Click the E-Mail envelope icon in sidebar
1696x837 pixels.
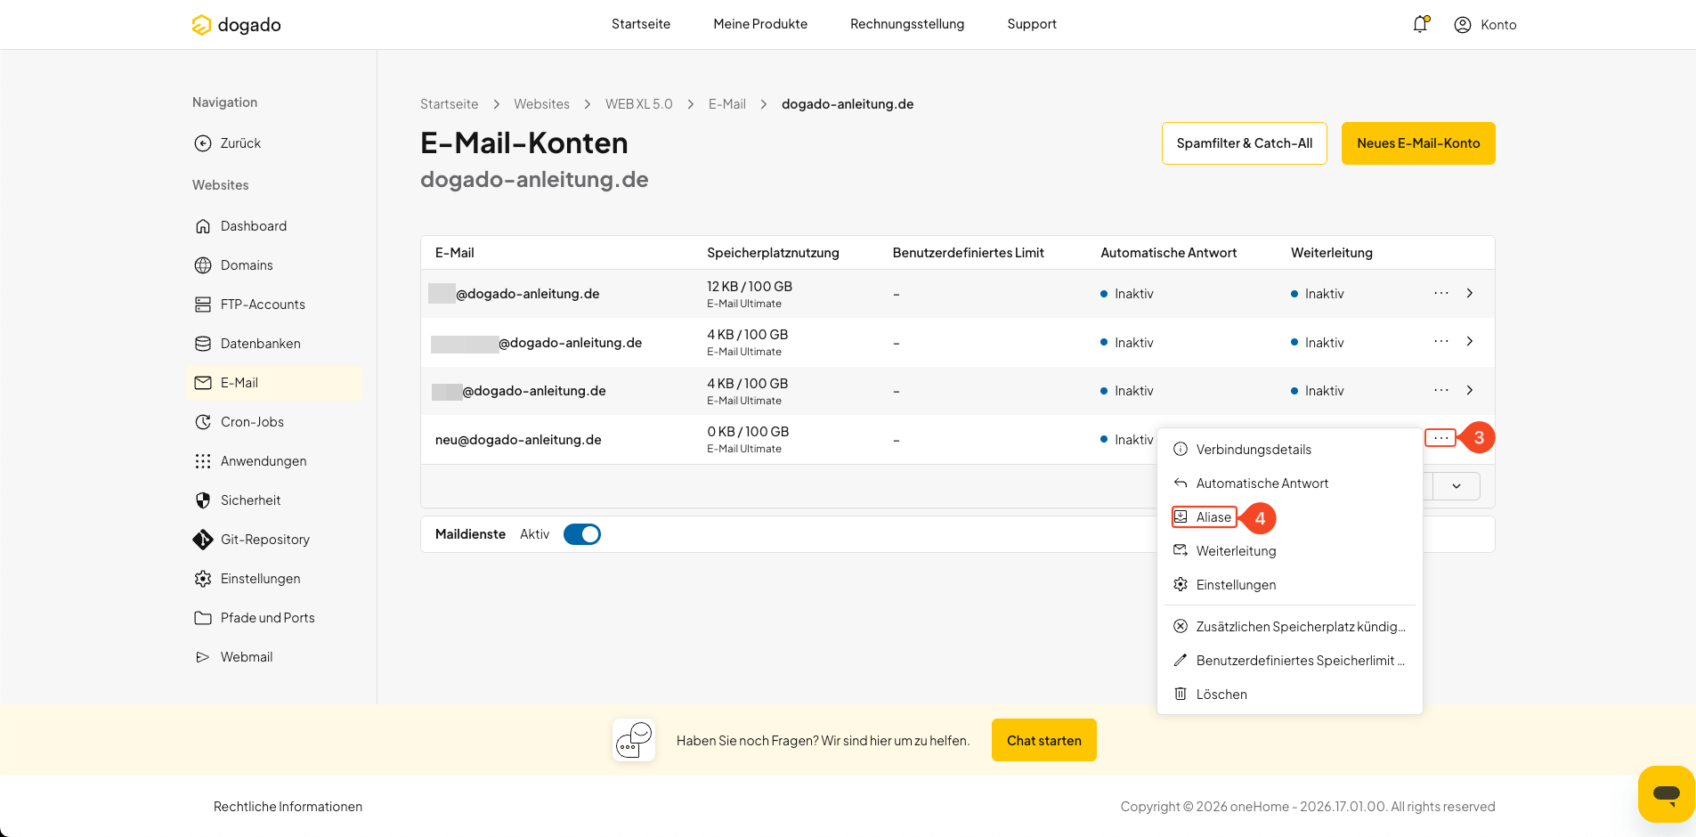tap(203, 383)
